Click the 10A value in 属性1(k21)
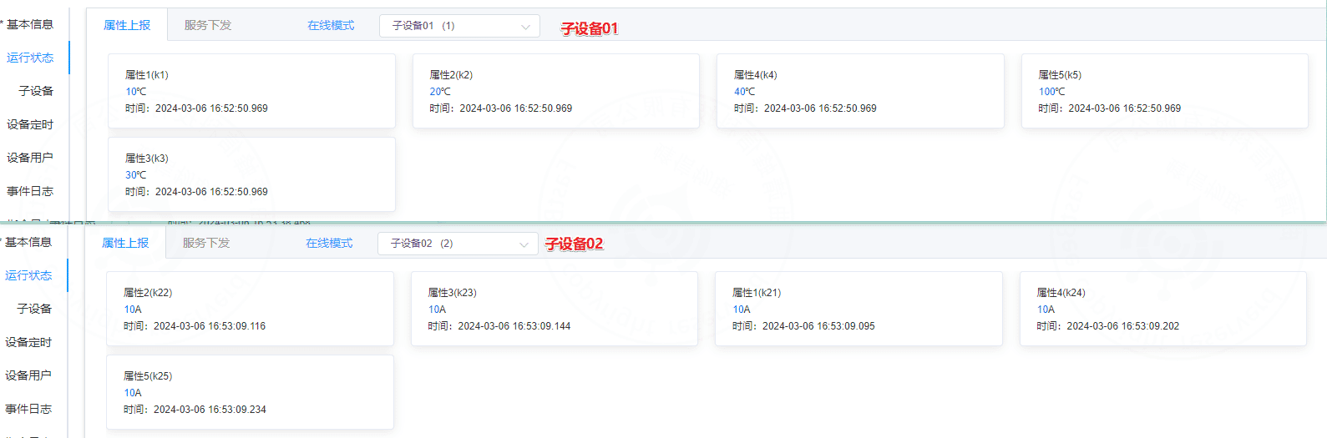Screen dimensions: 1327x438 pos(742,310)
